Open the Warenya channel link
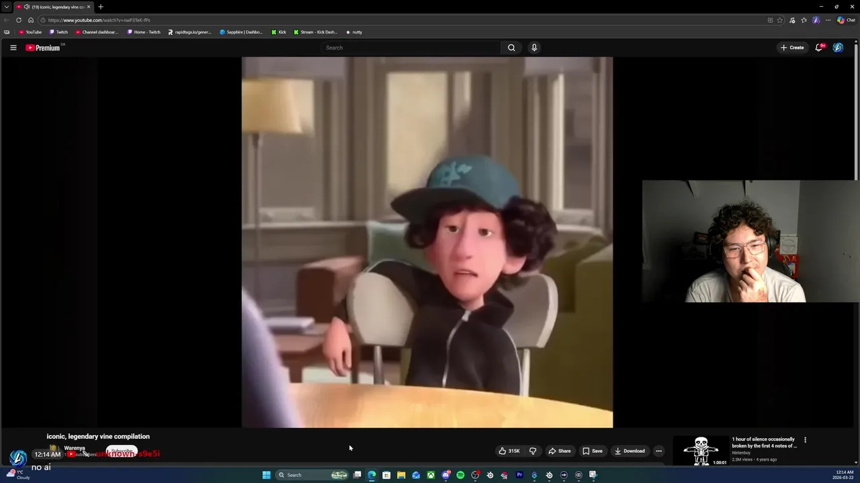This screenshot has width=860, height=483. click(x=75, y=448)
